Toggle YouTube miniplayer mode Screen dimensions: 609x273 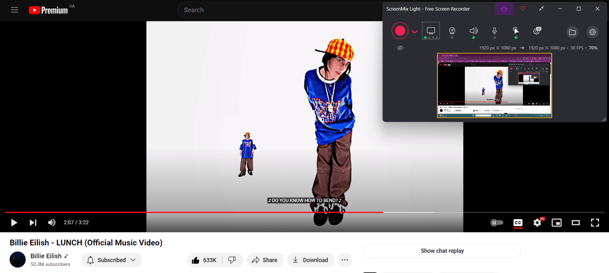click(557, 223)
